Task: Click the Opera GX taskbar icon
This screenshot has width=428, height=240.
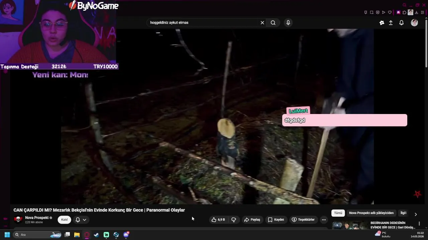Action: [87, 235]
